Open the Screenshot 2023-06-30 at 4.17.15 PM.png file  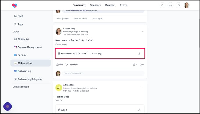point(81,54)
